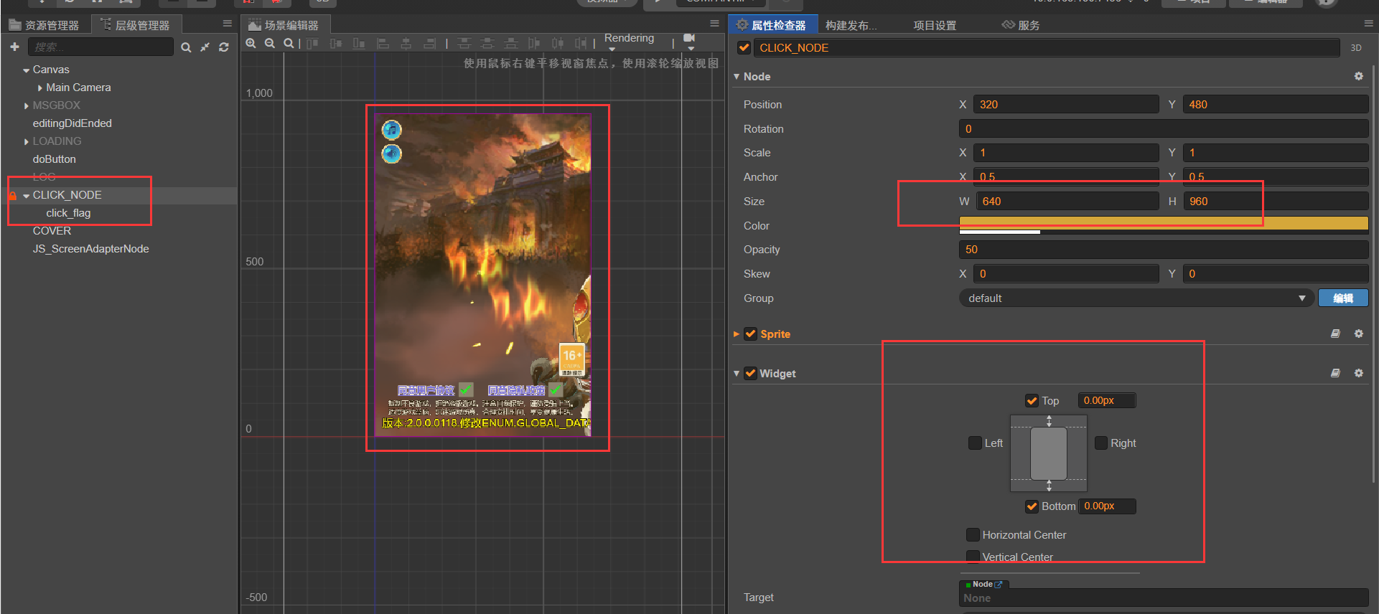Screen dimensions: 1379x614
Task: Click the search magnifier in hierarchy panel
Action: (186, 47)
